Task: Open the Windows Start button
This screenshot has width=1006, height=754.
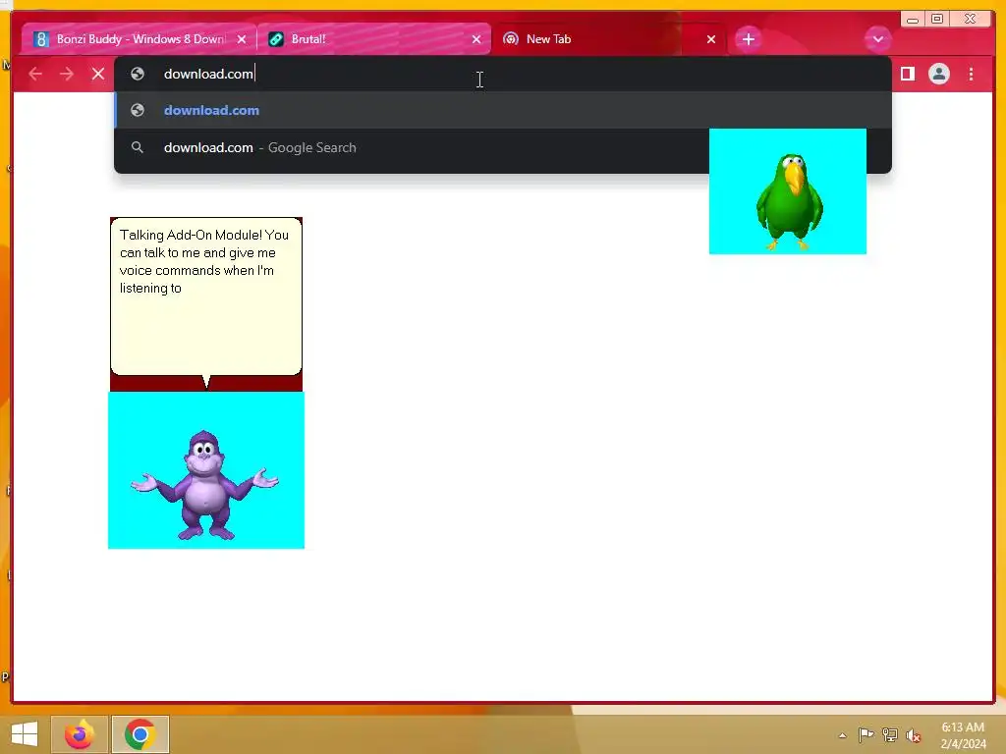Action: click(x=25, y=734)
